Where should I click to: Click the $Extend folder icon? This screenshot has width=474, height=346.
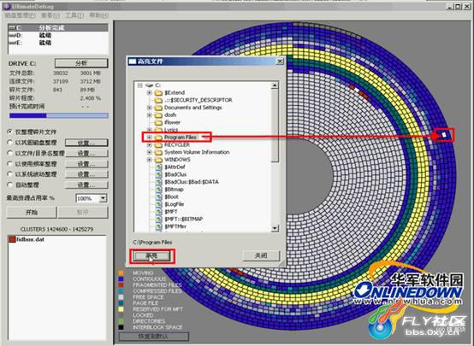pos(158,92)
